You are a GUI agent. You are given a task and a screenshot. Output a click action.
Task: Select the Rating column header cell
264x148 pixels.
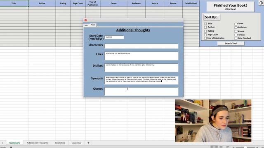point(63,3)
